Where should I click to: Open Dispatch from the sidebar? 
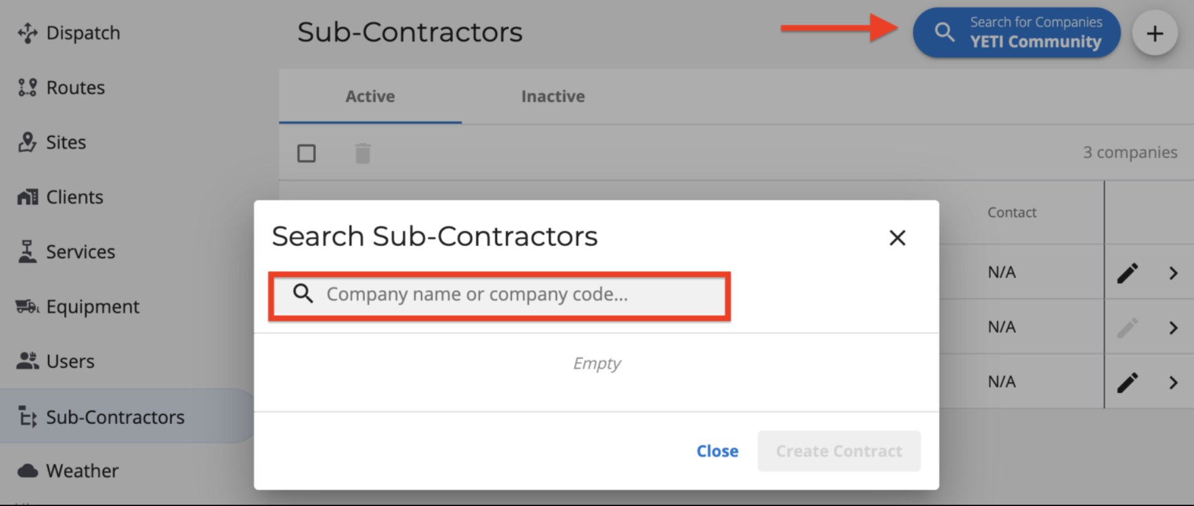[69, 33]
